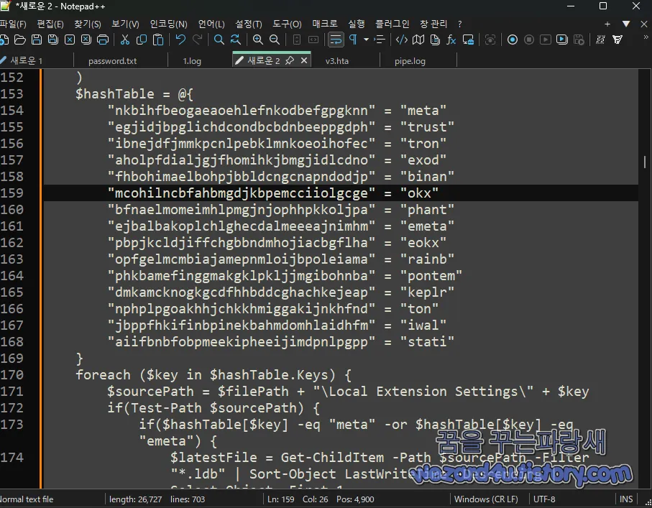Click the Save All toolbar icon
This screenshot has width=652, height=508.
coord(53,40)
